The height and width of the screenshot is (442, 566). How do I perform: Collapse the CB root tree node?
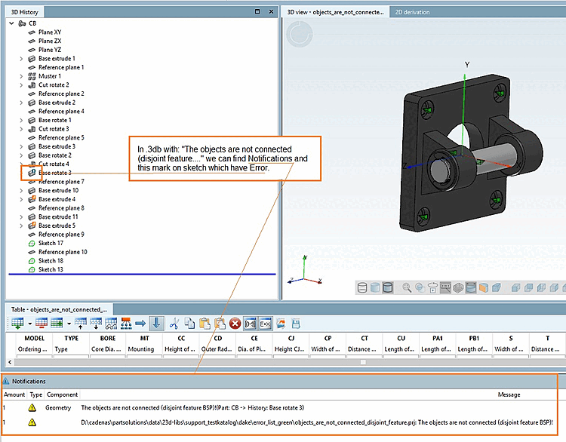click(11, 23)
